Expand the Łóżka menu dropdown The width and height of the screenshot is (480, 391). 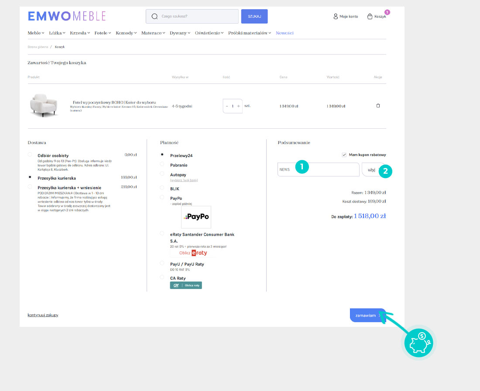click(x=57, y=33)
